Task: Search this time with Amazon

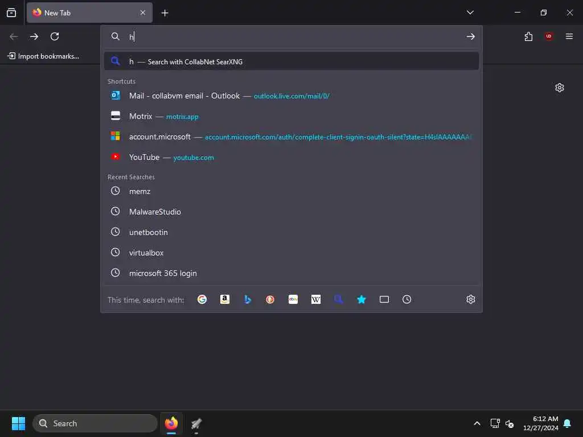Action: tap(224, 299)
